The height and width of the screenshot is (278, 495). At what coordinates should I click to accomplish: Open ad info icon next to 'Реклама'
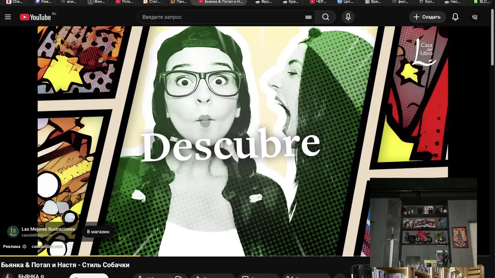coord(24,246)
